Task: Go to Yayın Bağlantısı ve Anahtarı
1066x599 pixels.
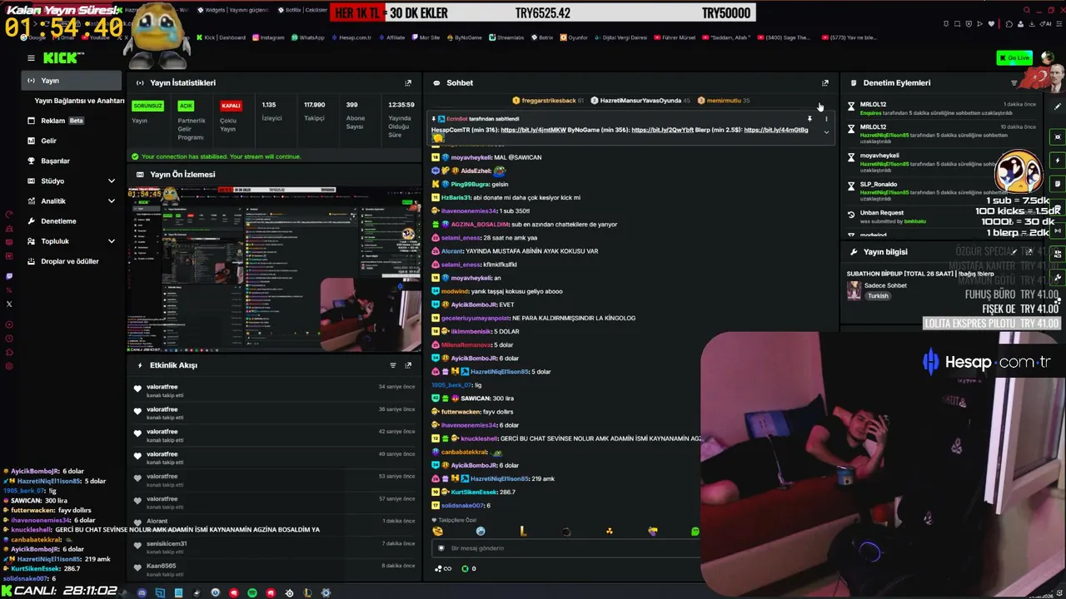Action: pyautogui.click(x=79, y=101)
